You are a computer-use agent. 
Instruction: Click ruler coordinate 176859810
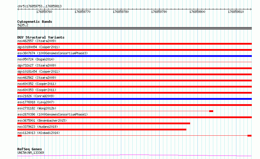236,12
